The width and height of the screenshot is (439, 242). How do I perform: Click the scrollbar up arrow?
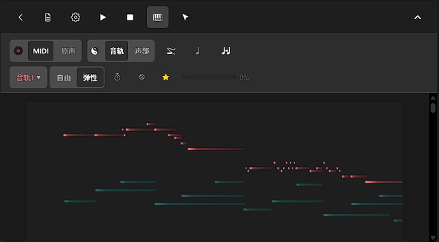coord(433,97)
